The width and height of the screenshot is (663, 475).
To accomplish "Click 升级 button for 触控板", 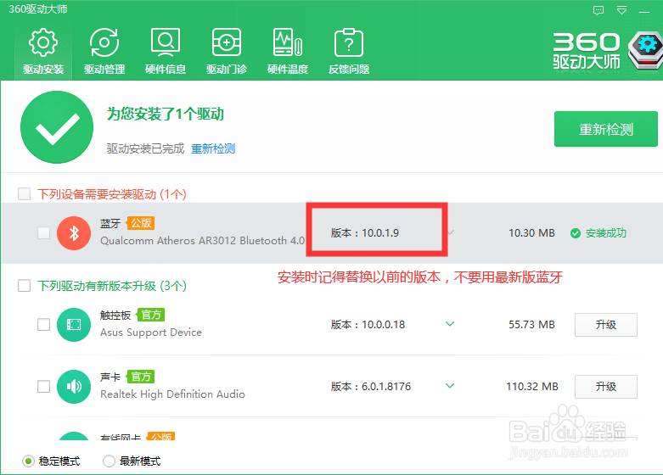I will [605, 325].
